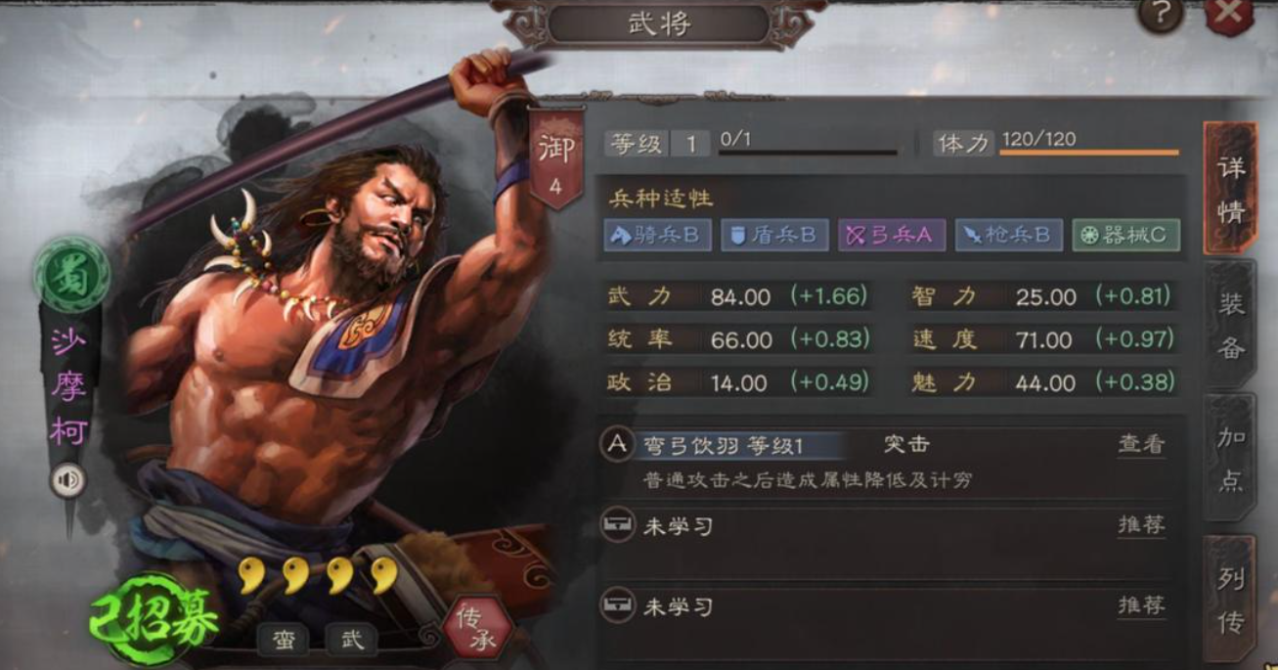The image size is (1278, 670).
Task: Tap the 盾兵B shield troop badge
Action: coord(774,235)
